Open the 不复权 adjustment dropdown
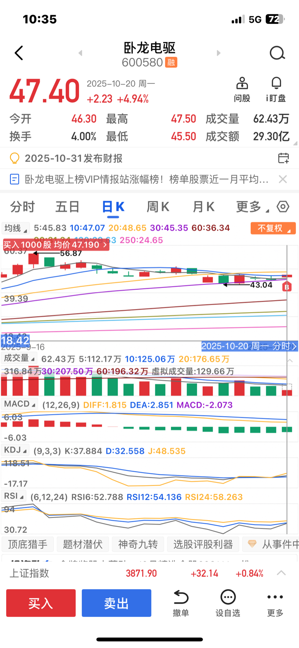 point(273,228)
